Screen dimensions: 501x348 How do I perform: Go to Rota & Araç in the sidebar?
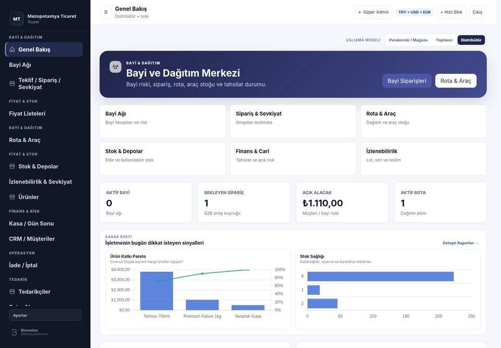[x=44, y=140]
